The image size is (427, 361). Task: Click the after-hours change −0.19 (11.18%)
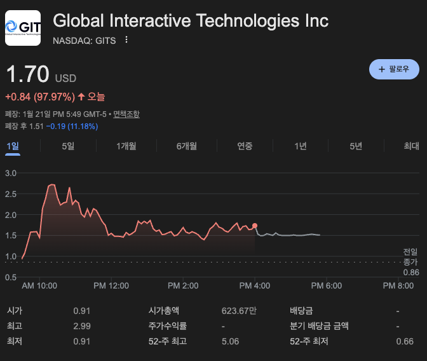(72, 126)
